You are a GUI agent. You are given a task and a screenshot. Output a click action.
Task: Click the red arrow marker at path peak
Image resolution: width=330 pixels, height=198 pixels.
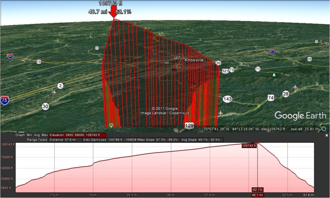(113, 13)
